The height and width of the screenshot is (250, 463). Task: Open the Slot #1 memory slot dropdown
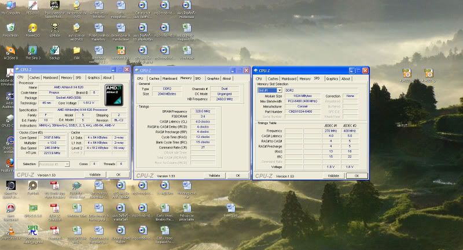tap(269, 91)
